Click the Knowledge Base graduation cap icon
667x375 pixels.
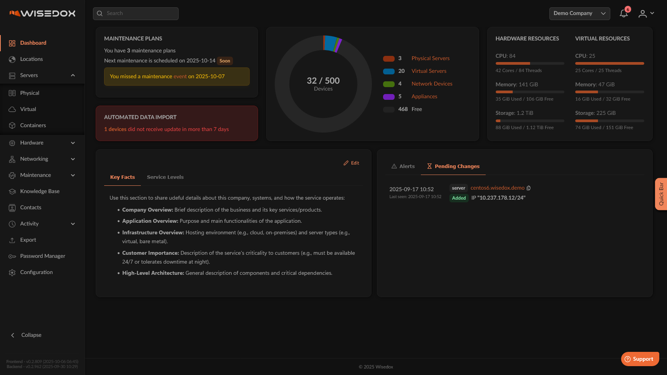tap(12, 192)
